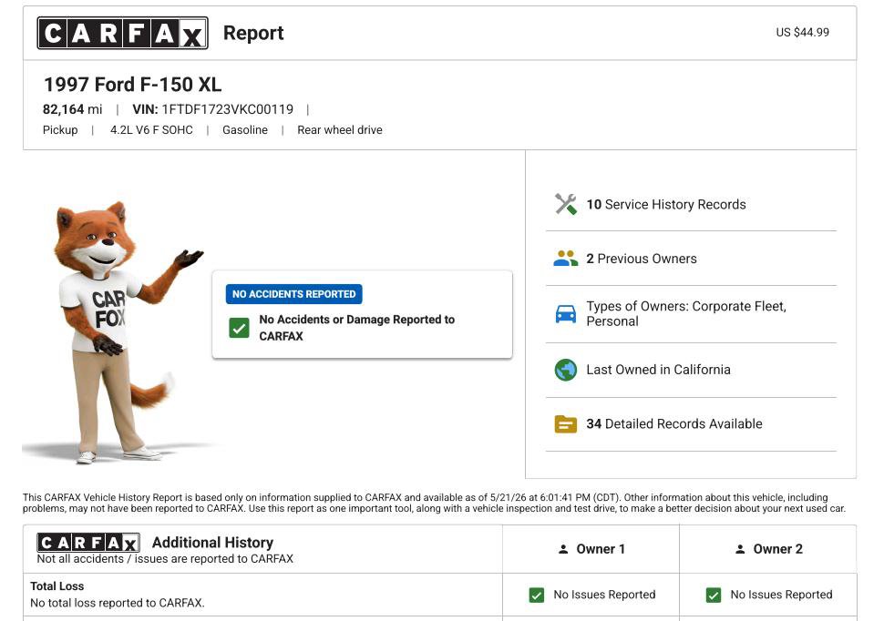Click the Owner 2 Total Loss green checkmark
The height and width of the screenshot is (621, 884).
[714, 596]
